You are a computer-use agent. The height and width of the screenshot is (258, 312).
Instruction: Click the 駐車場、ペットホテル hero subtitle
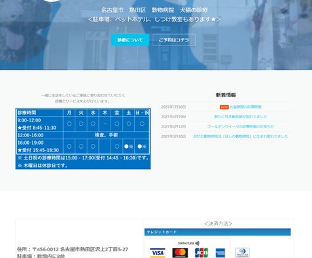pyautogui.click(x=154, y=20)
